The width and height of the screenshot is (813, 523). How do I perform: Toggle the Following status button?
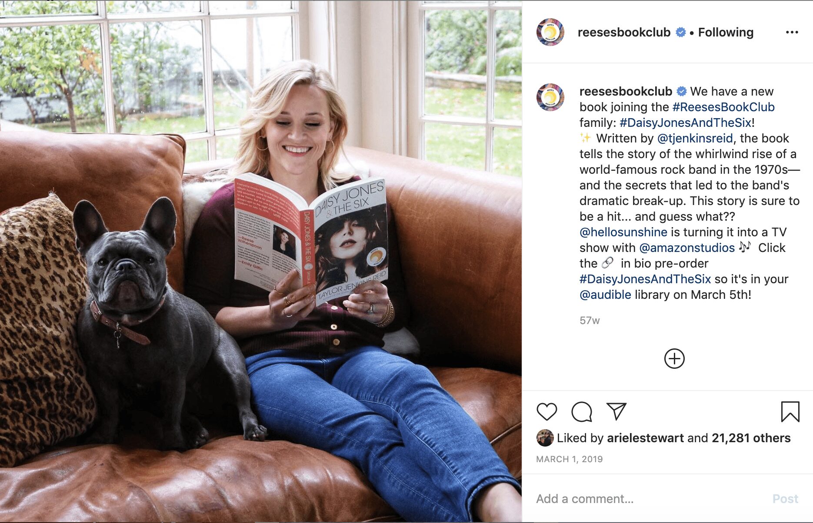click(x=726, y=32)
